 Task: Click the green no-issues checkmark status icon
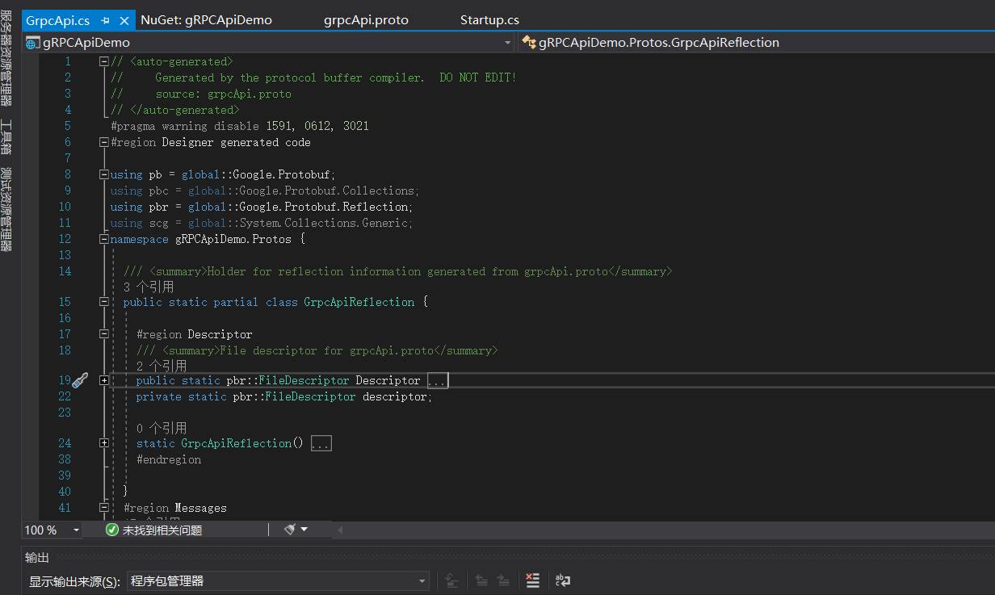coord(112,530)
